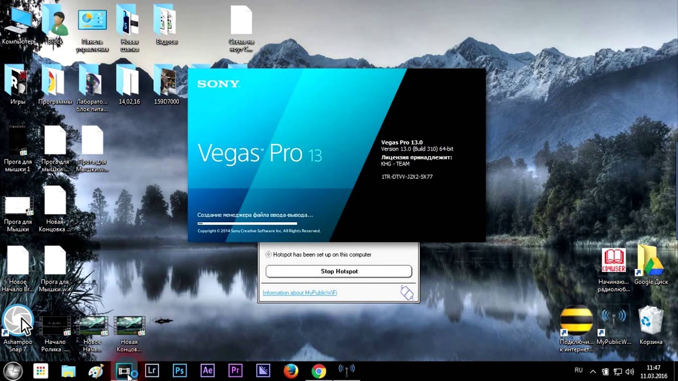Click the Vegas Pro 13 splash logo
The height and width of the screenshot is (381, 678).
(x=260, y=153)
